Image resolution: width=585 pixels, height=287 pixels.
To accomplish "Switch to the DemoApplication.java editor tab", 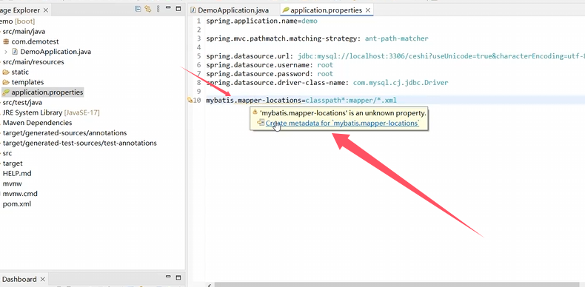I will [x=229, y=10].
